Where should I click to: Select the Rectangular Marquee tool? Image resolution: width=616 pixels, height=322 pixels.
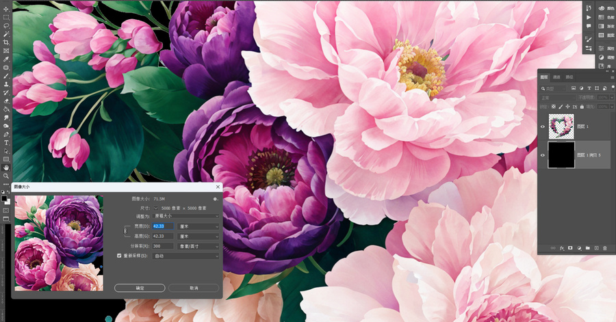6,17
